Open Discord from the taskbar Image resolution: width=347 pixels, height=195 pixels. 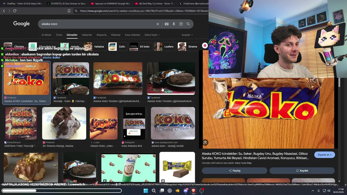[186, 191]
